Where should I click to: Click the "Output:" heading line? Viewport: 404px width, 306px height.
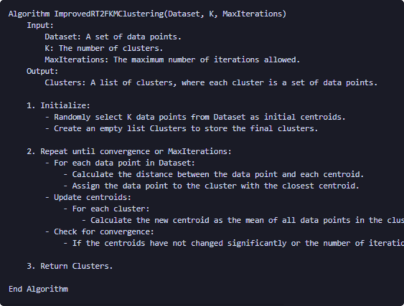pos(42,71)
